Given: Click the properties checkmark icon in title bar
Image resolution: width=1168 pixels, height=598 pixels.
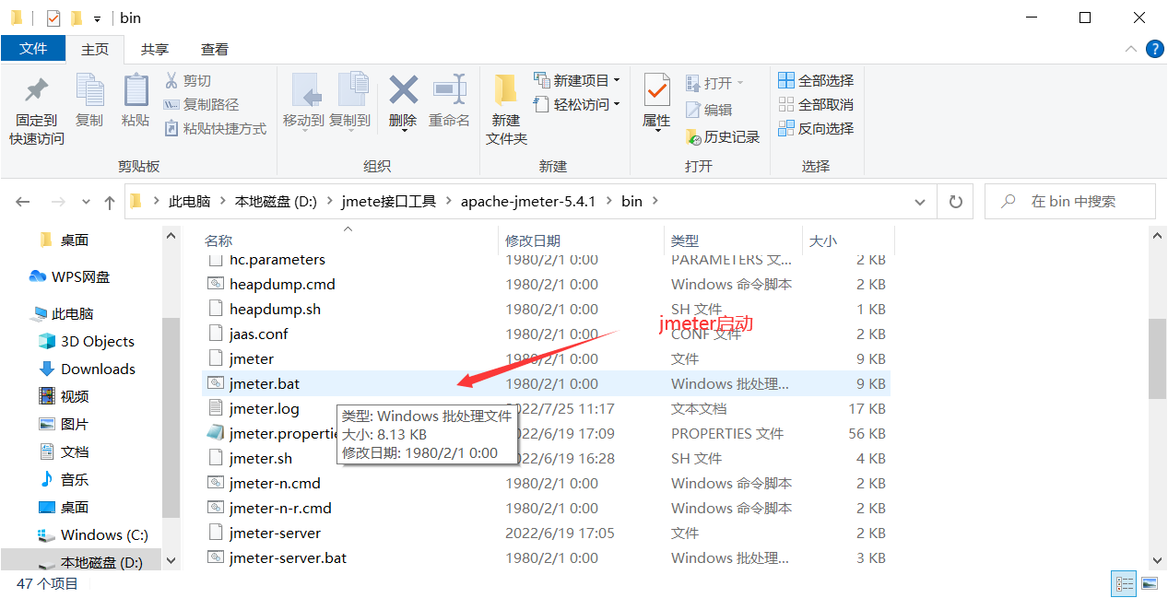Looking at the screenshot, I should click(53, 18).
